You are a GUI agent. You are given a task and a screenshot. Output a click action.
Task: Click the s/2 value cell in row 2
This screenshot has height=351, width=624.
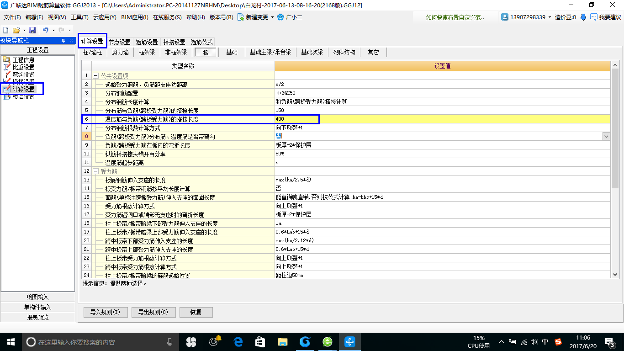click(x=443, y=84)
